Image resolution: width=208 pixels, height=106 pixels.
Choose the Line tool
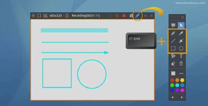[x=173, y=41]
